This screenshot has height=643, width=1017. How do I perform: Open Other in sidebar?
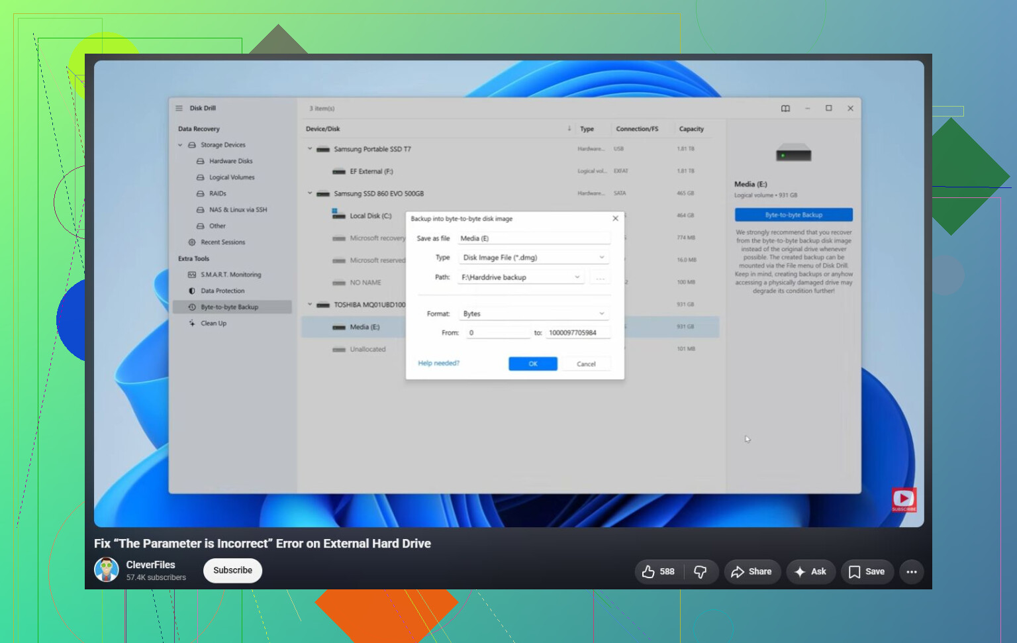pos(217,226)
